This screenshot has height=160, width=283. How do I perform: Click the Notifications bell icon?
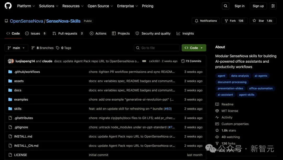click(x=197, y=21)
